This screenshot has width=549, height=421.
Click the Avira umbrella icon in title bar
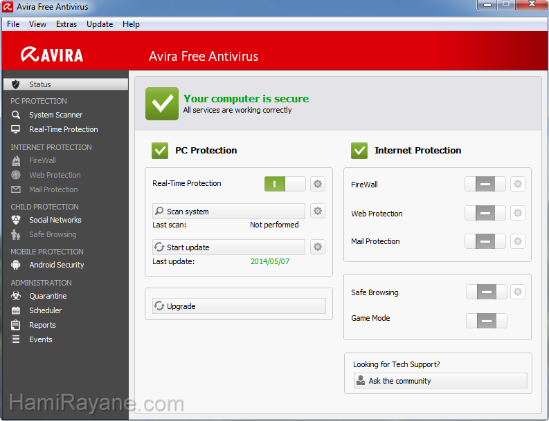point(8,7)
